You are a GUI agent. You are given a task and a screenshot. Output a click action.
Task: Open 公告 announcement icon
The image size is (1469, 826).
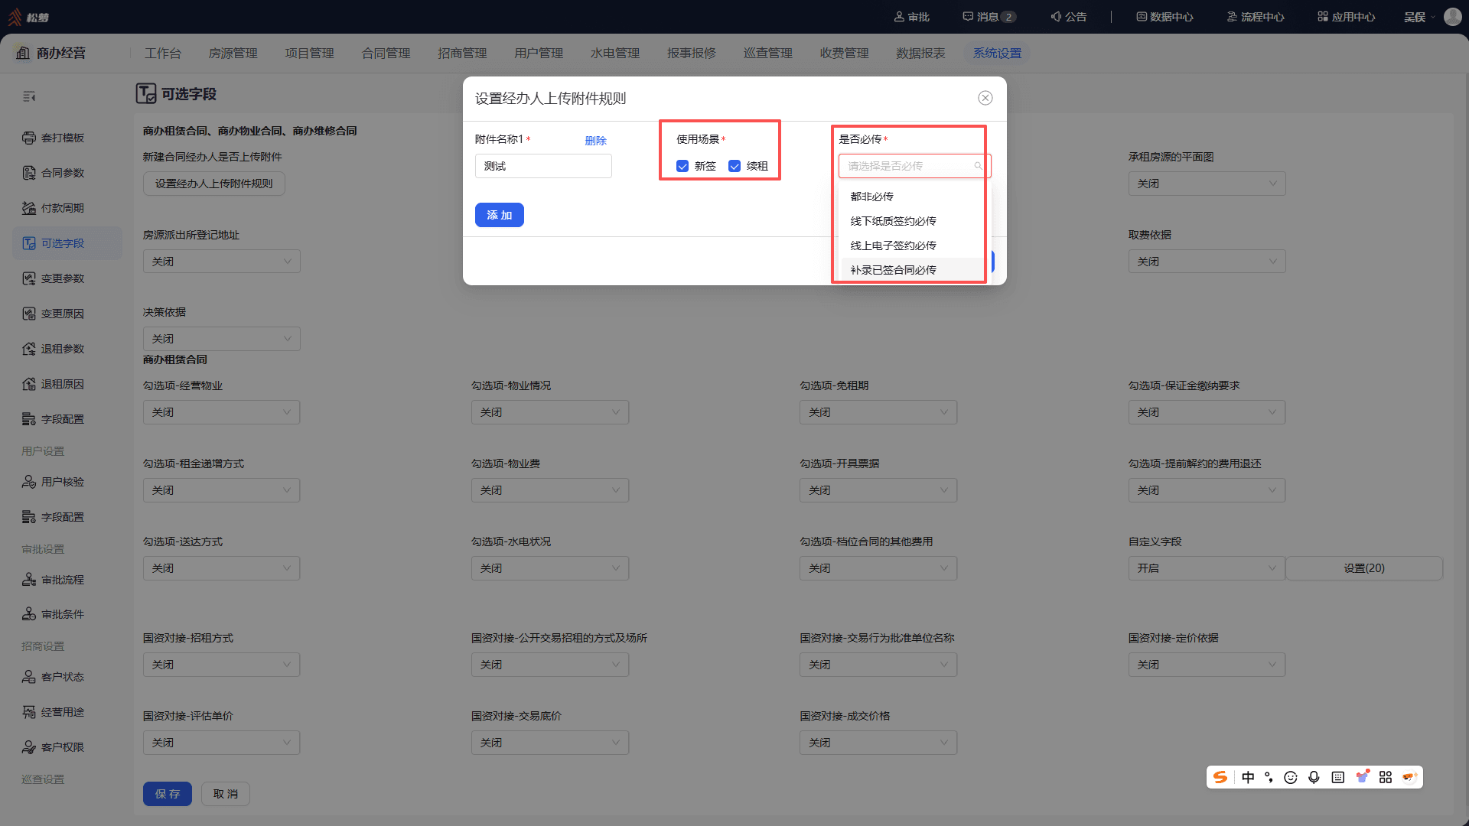(x=1056, y=17)
